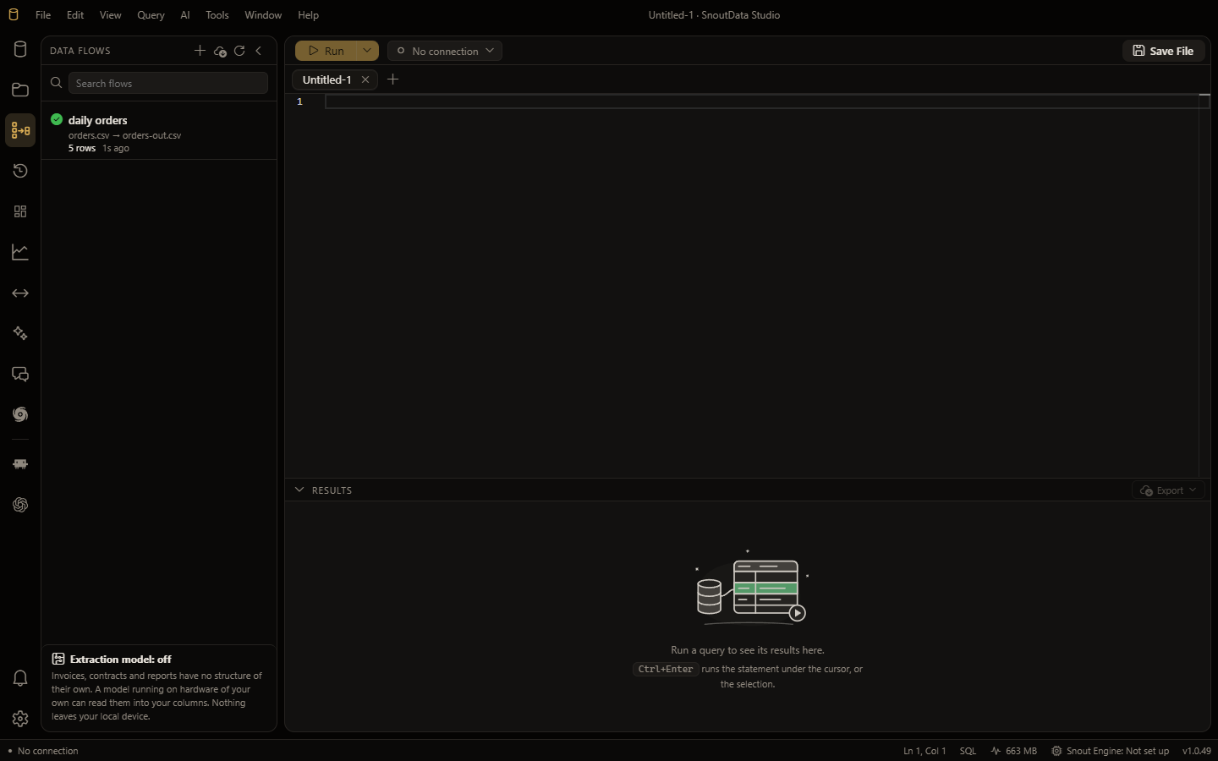Screen dimensions: 1218x761
Task: Add a new query tab
Action: click(392, 79)
